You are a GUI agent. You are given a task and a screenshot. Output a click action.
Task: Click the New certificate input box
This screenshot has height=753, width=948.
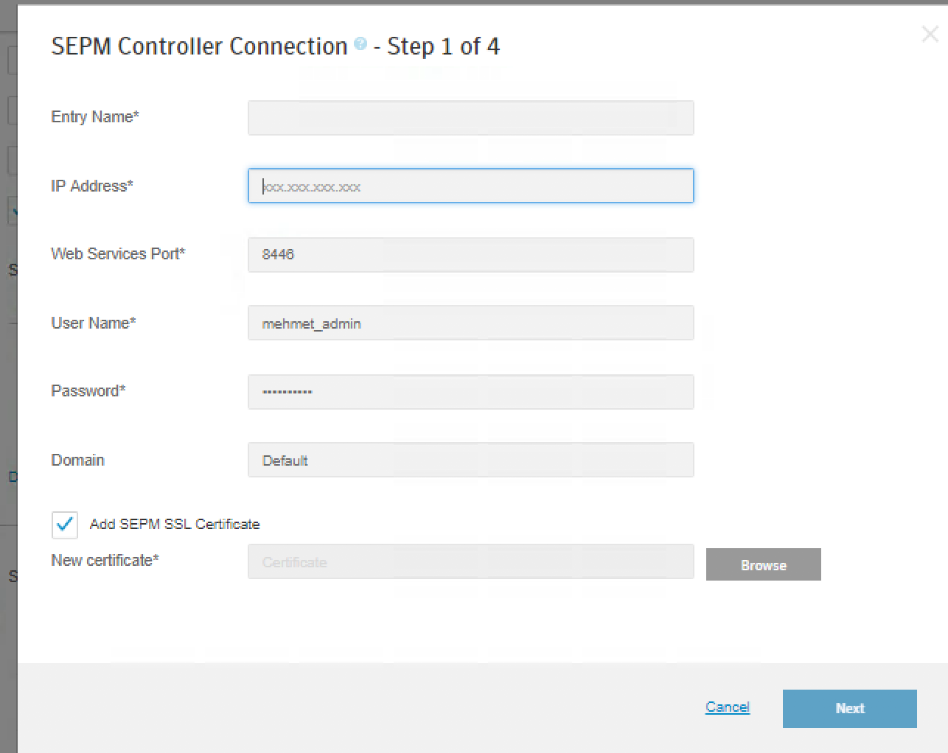tap(470, 561)
